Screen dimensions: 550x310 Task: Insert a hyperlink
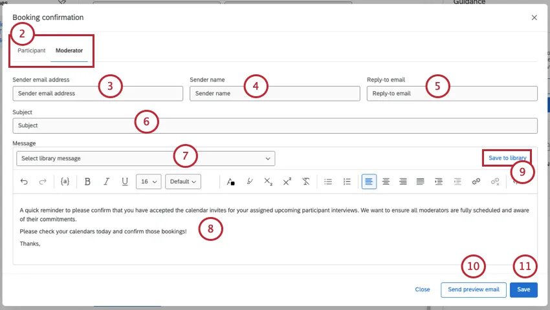pyautogui.click(x=476, y=181)
